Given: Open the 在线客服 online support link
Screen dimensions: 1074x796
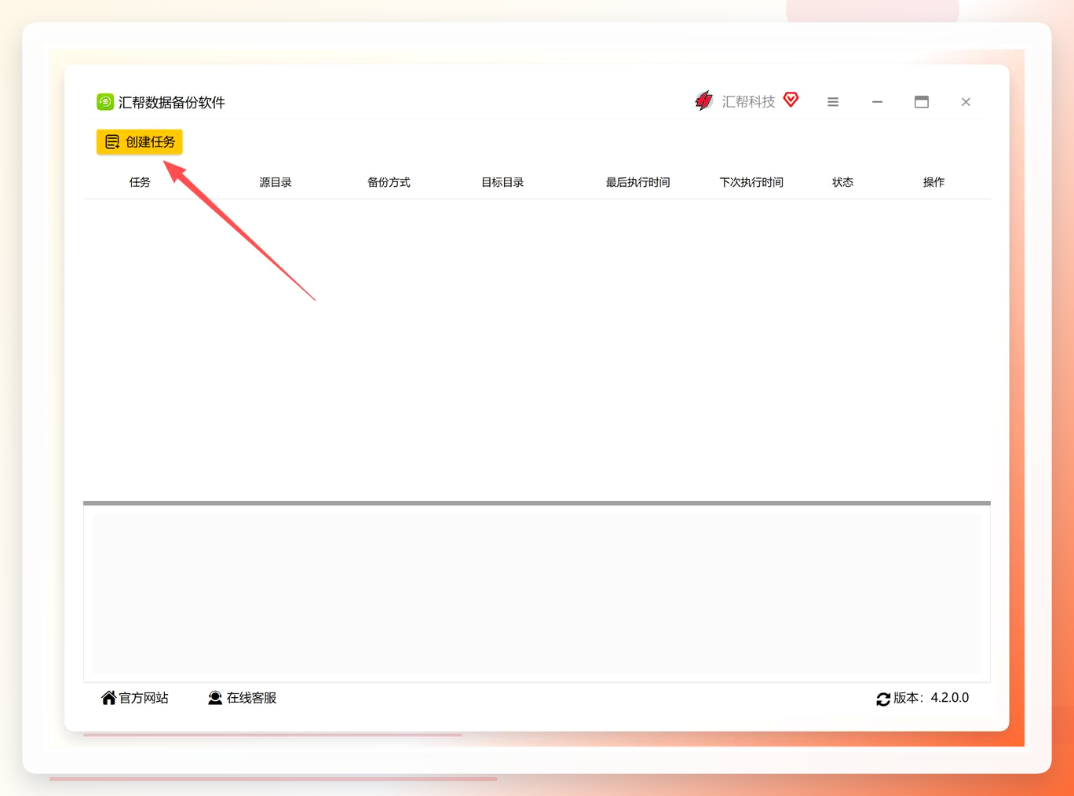Looking at the screenshot, I should (x=242, y=698).
